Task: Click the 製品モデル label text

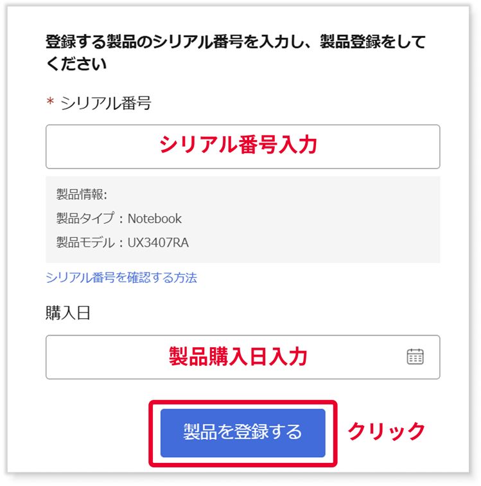Action: point(85,242)
